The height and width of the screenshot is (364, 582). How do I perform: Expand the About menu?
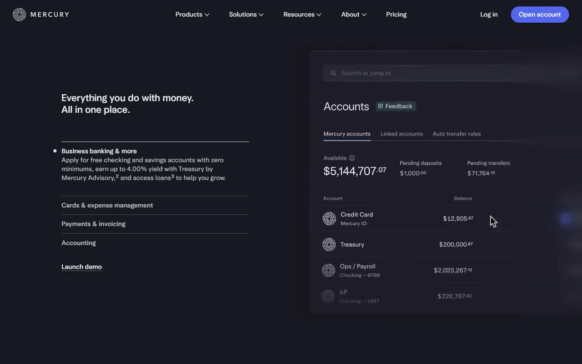[x=354, y=15]
